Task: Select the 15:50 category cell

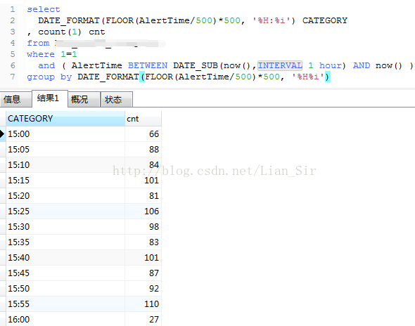Action: [65, 289]
